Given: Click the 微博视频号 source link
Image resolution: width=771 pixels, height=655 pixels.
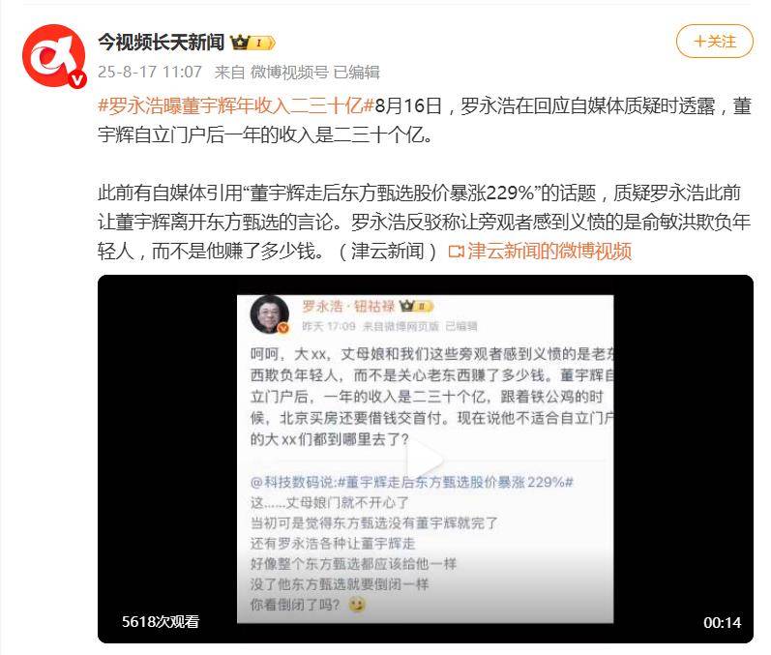Looking at the screenshot, I should pos(289,73).
